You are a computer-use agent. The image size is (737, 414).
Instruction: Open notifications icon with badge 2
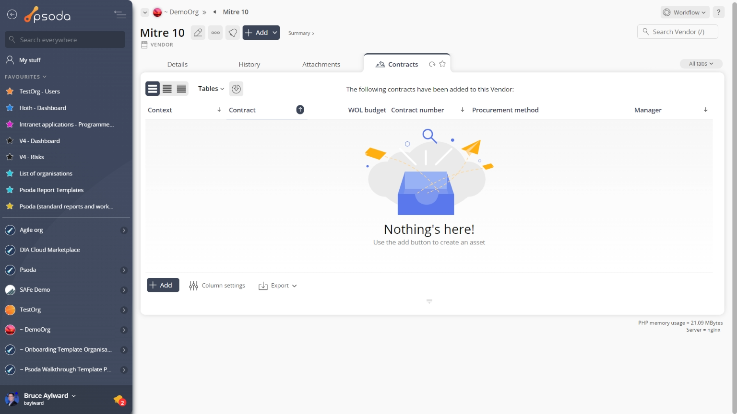[x=119, y=400]
